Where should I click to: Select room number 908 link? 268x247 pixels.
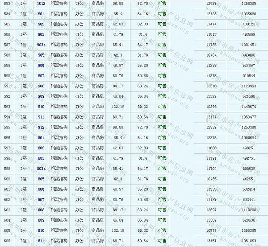pyautogui.click(x=41, y=86)
